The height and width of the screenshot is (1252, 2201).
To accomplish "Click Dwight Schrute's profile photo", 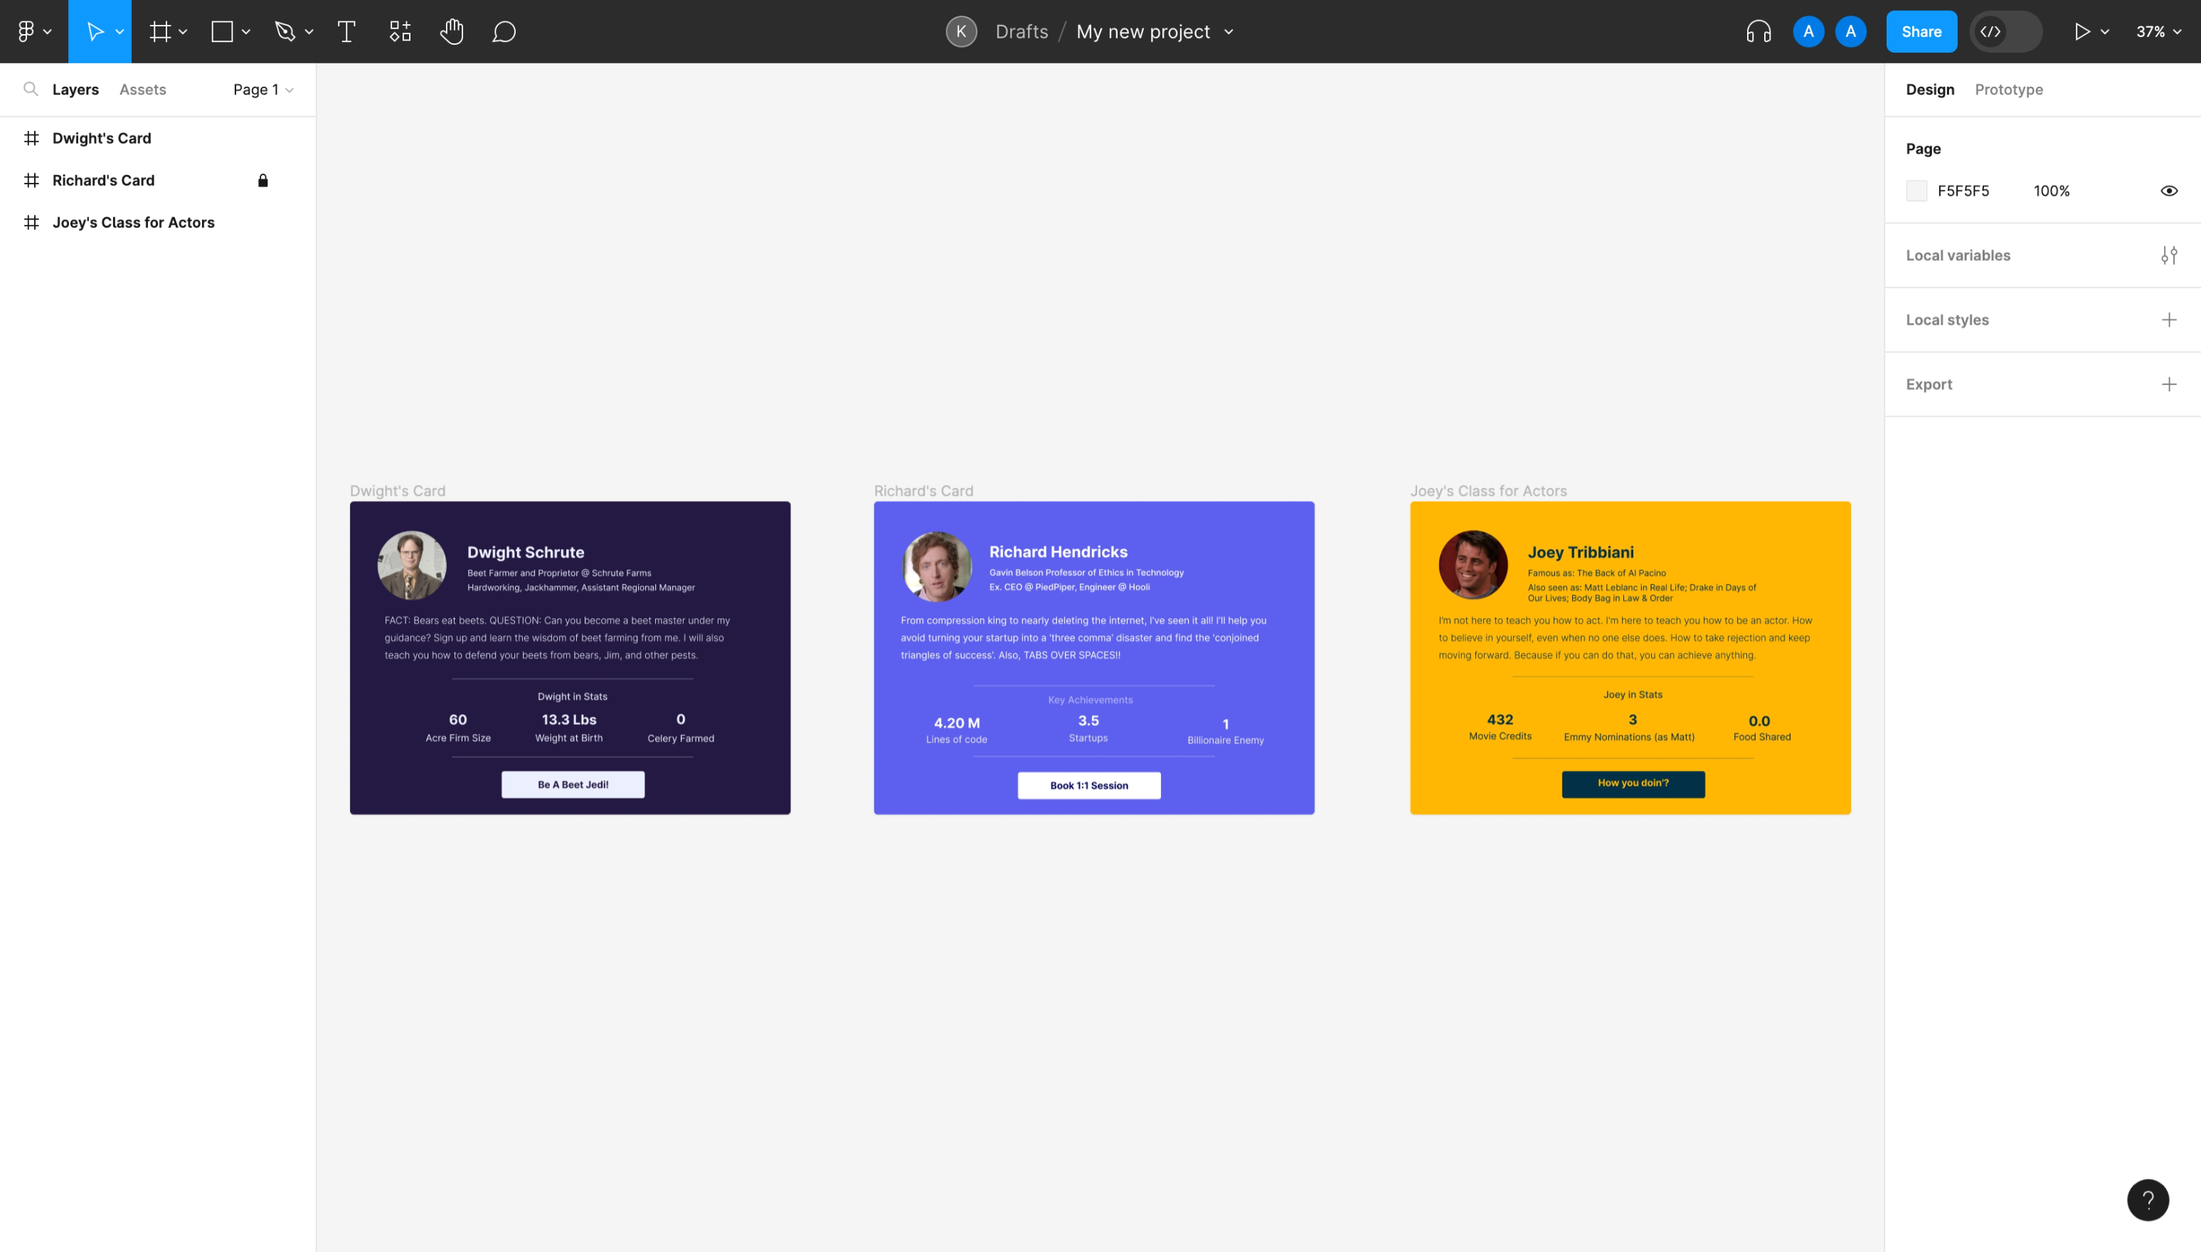I will tap(412, 565).
